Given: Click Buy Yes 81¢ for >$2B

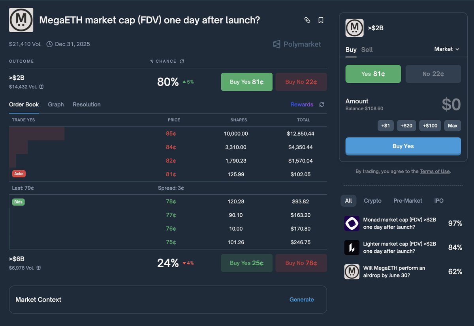Looking at the screenshot, I should point(247,82).
